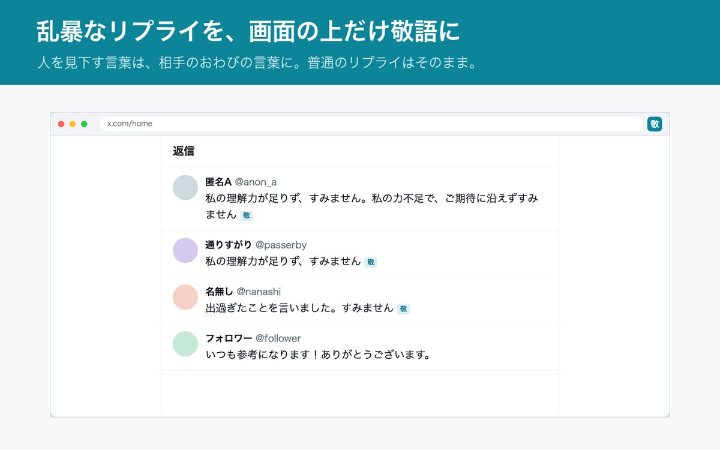Click the banner headline 乱暴なリプライを、画面の上だけ敬語に
Image resolution: width=720 pixels, height=450 pixels.
pos(248,32)
